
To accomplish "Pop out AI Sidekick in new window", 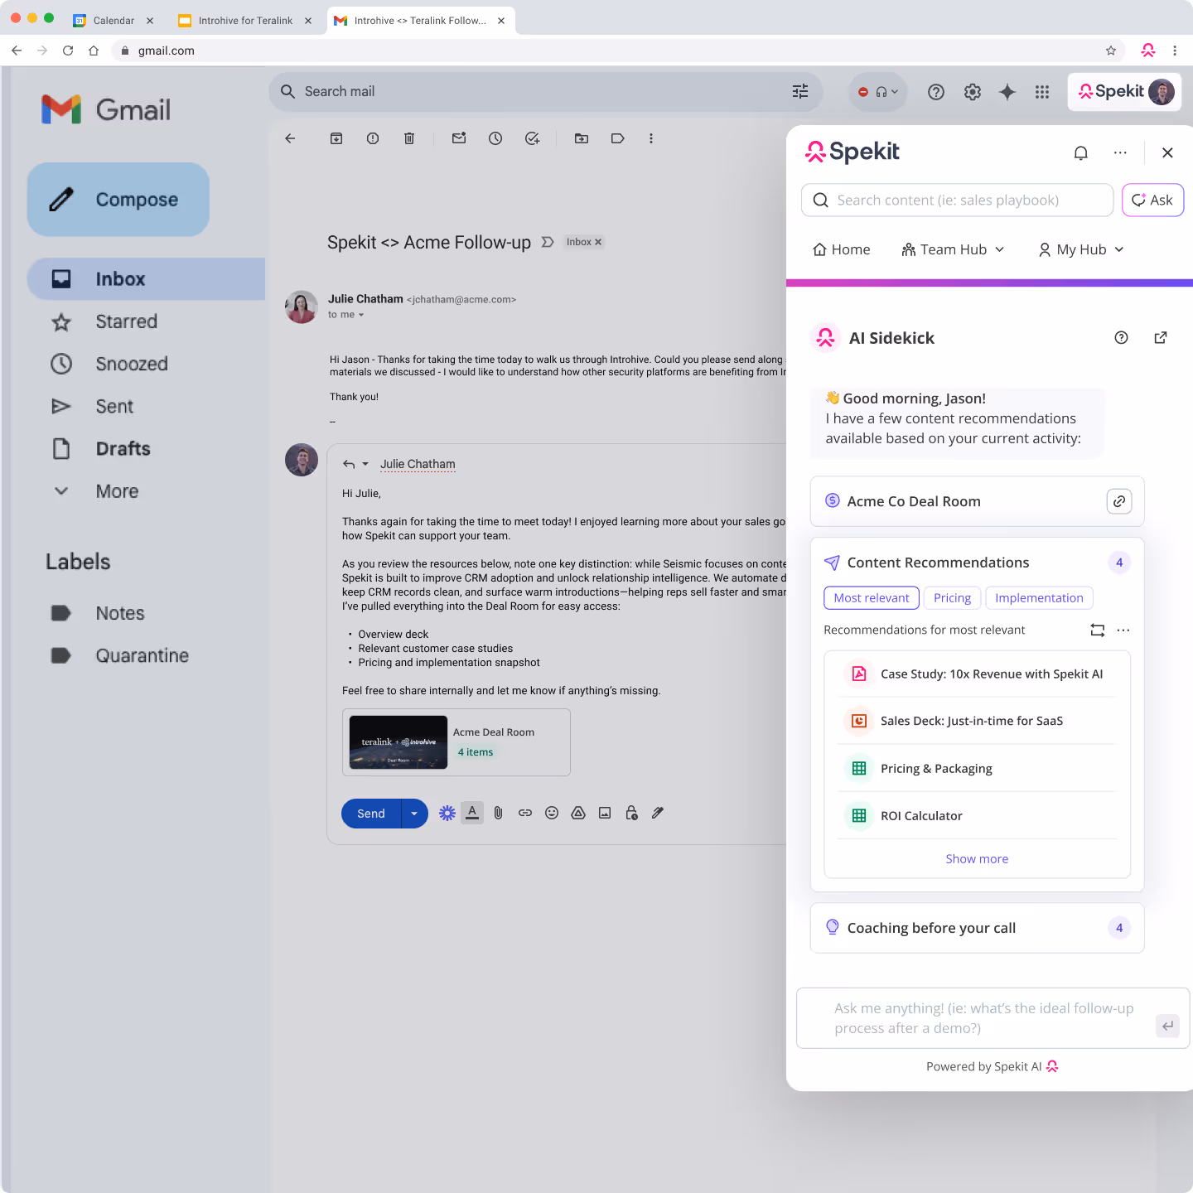I will click(x=1161, y=337).
